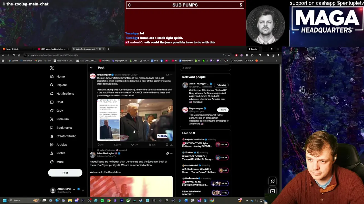
Task: Open FIRMDRIVE bookmark
Action: pos(26,61)
